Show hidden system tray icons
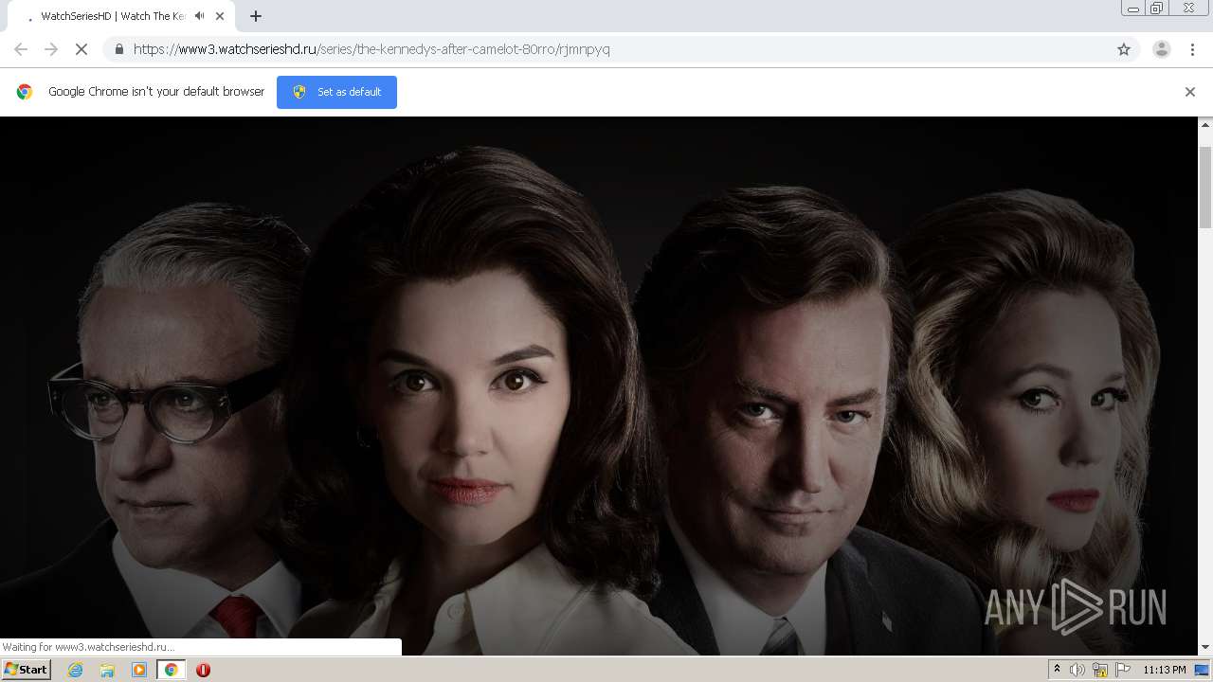This screenshot has height=682, width=1213. (x=1057, y=670)
